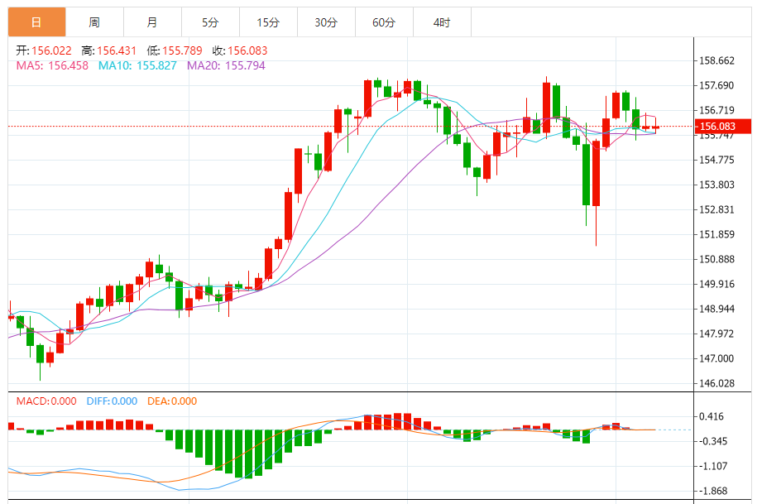Select the 月 monthly chart tab
This screenshot has height=504, width=762.
pyautogui.click(x=152, y=22)
